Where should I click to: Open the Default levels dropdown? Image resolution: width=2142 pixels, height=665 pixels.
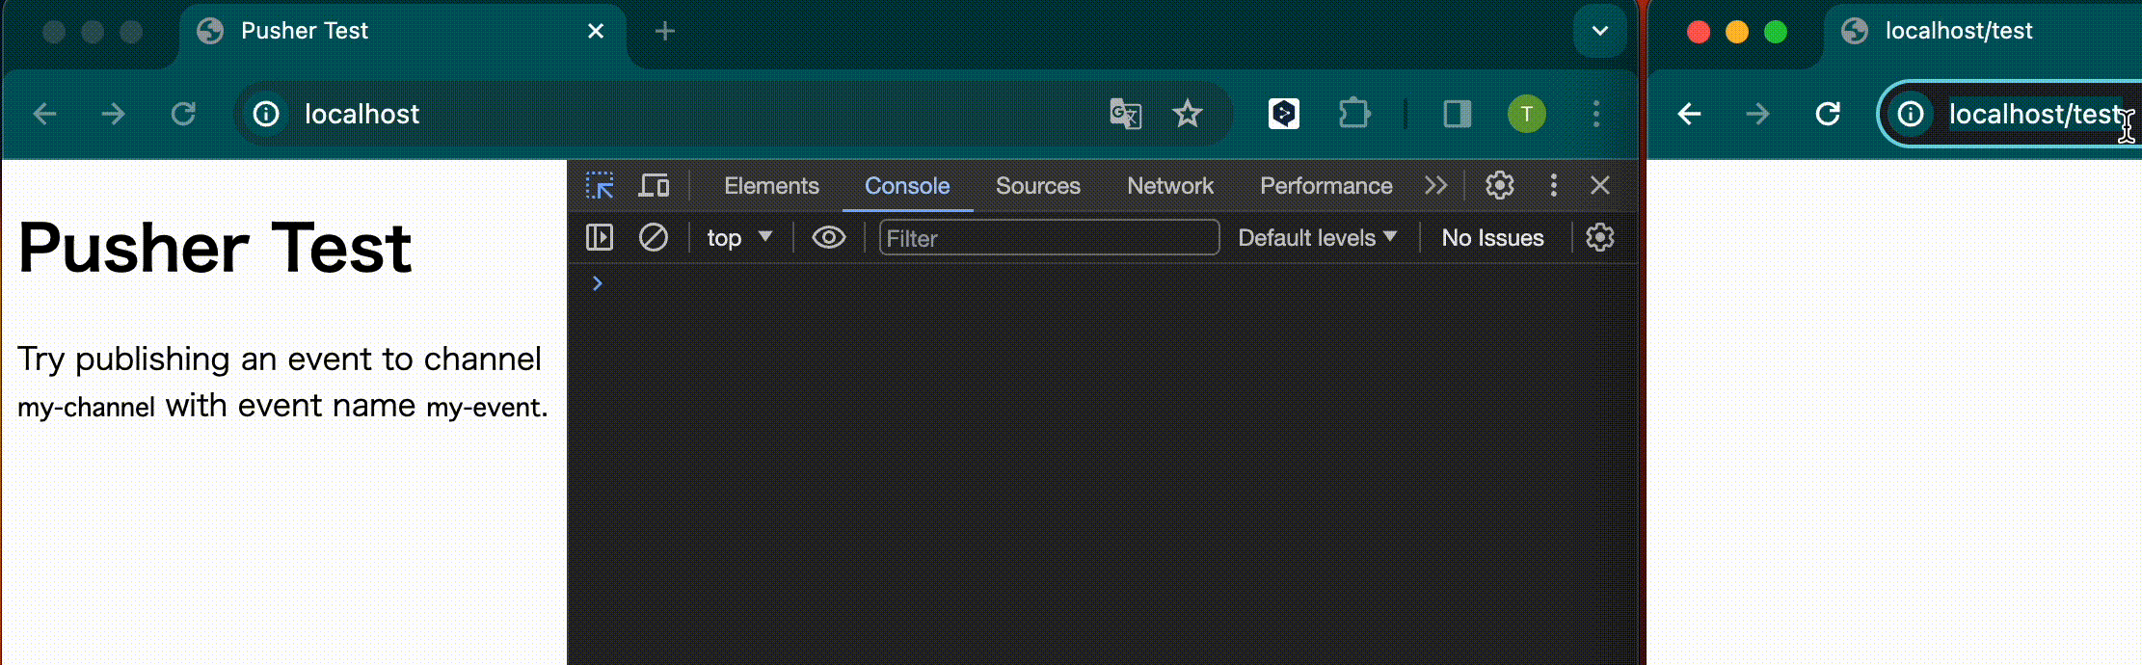pyautogui.click(x=1317, y=237)
